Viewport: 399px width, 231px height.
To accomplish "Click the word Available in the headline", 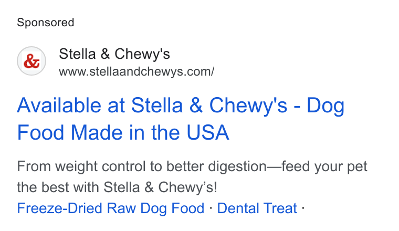I will click(x=59, y=106).
